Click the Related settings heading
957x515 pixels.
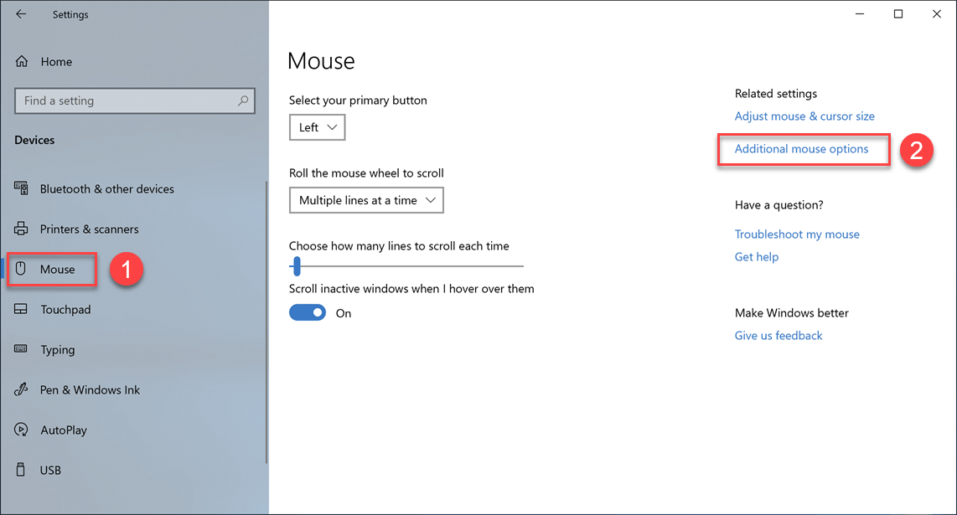tap(776, 93)
